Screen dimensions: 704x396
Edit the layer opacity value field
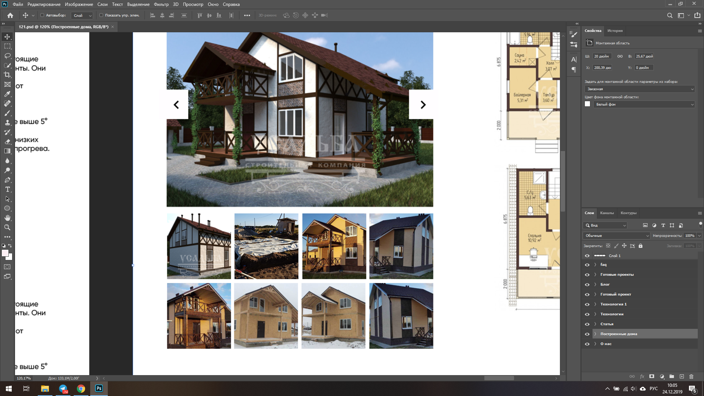pyautogui.click(x=690, y=236)
